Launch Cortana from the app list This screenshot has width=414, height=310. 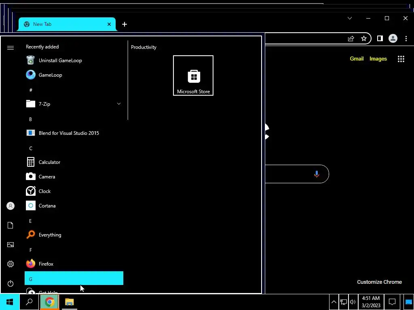[74, 205]
